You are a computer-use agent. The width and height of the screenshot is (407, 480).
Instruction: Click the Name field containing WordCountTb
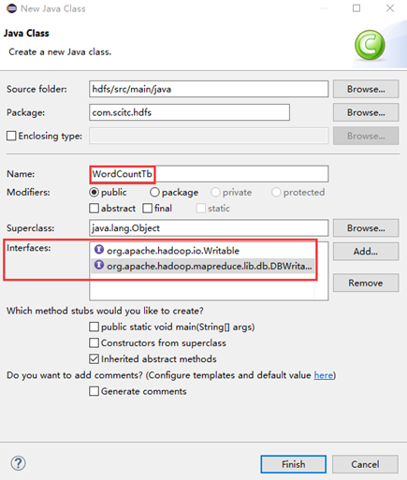209,174
